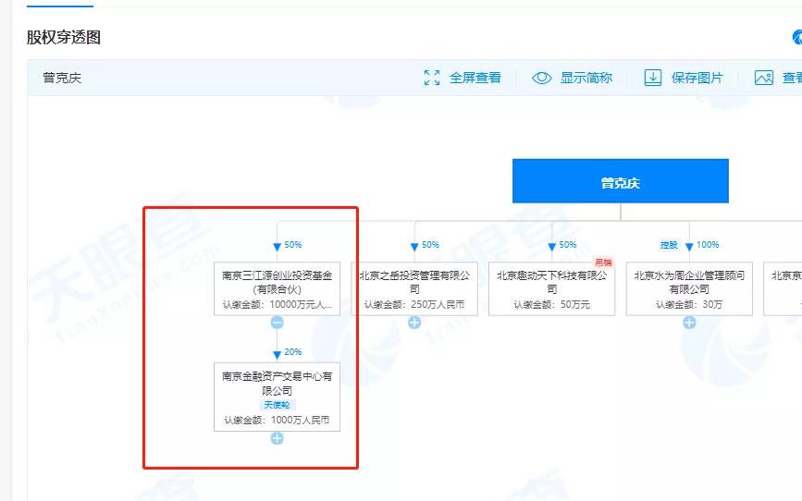Collapse 南京三江源创业投资基金 node with minus icon

pos(277,323)
